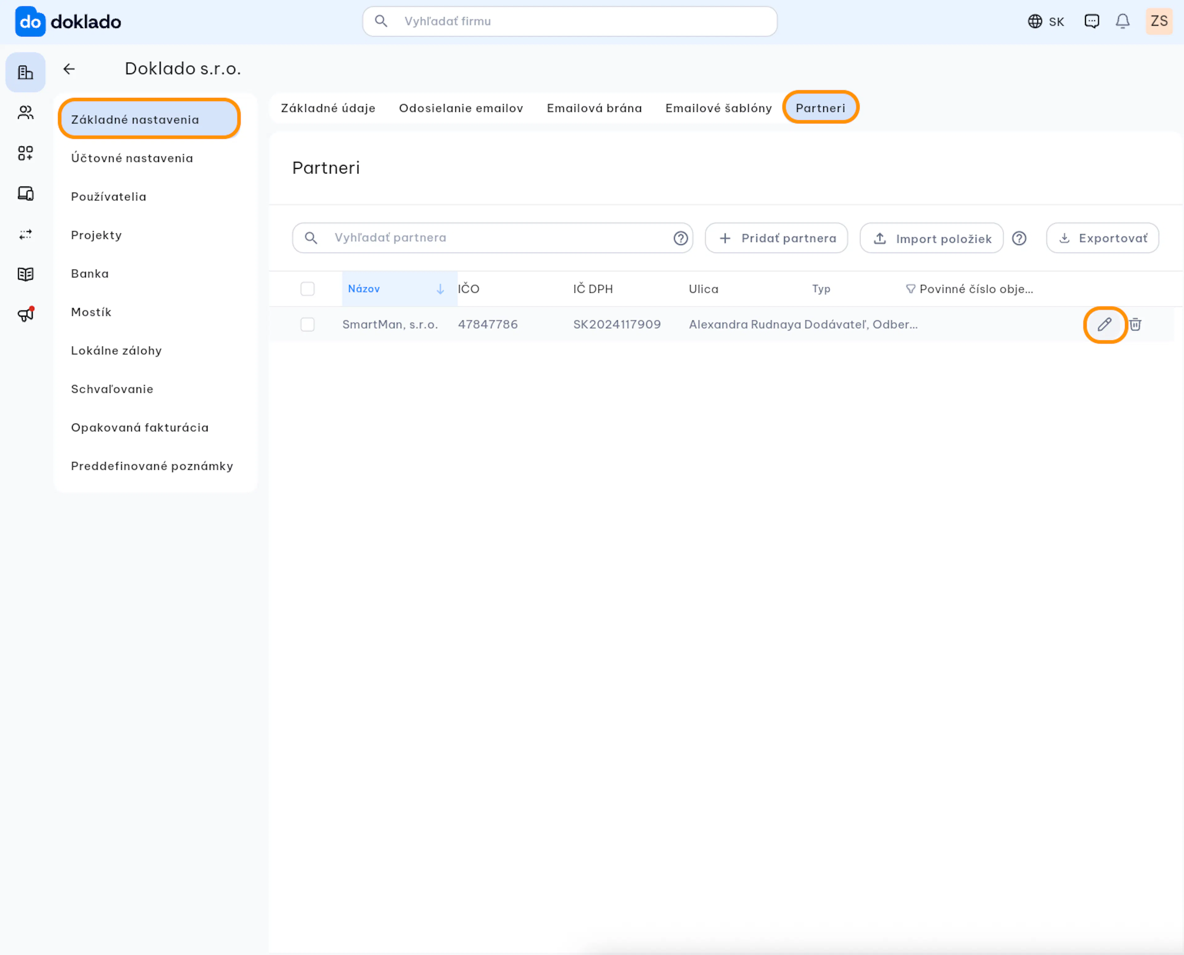Screen dimensions: 1184x955
Task: Click the magnifier icon in partner search
Action: [x=311, y=238]
